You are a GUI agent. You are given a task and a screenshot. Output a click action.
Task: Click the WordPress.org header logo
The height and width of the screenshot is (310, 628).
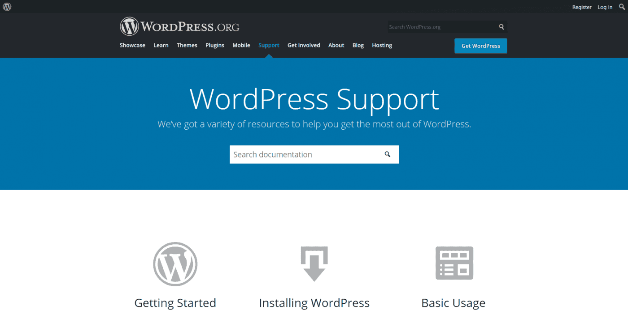[x=179, y=27]
